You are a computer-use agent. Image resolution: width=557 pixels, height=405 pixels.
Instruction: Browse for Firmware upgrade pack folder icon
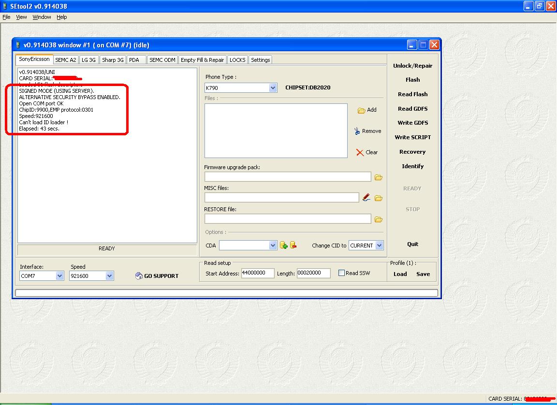tap(379, 177)
